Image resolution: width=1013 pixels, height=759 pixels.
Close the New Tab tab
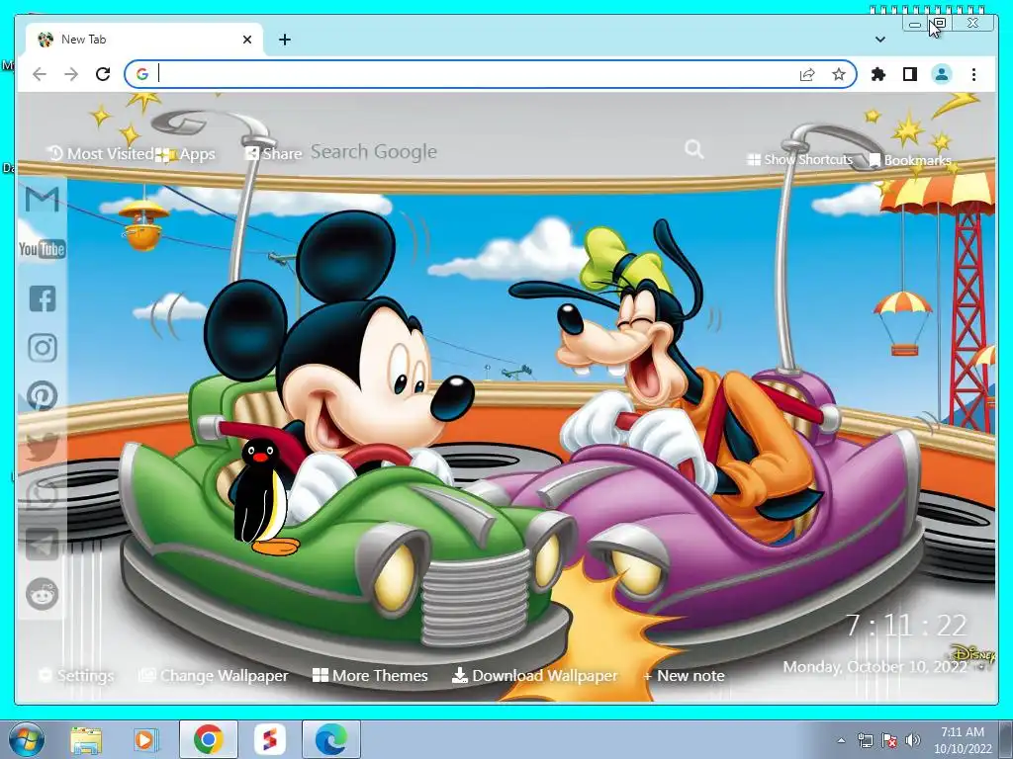(246, 40)
